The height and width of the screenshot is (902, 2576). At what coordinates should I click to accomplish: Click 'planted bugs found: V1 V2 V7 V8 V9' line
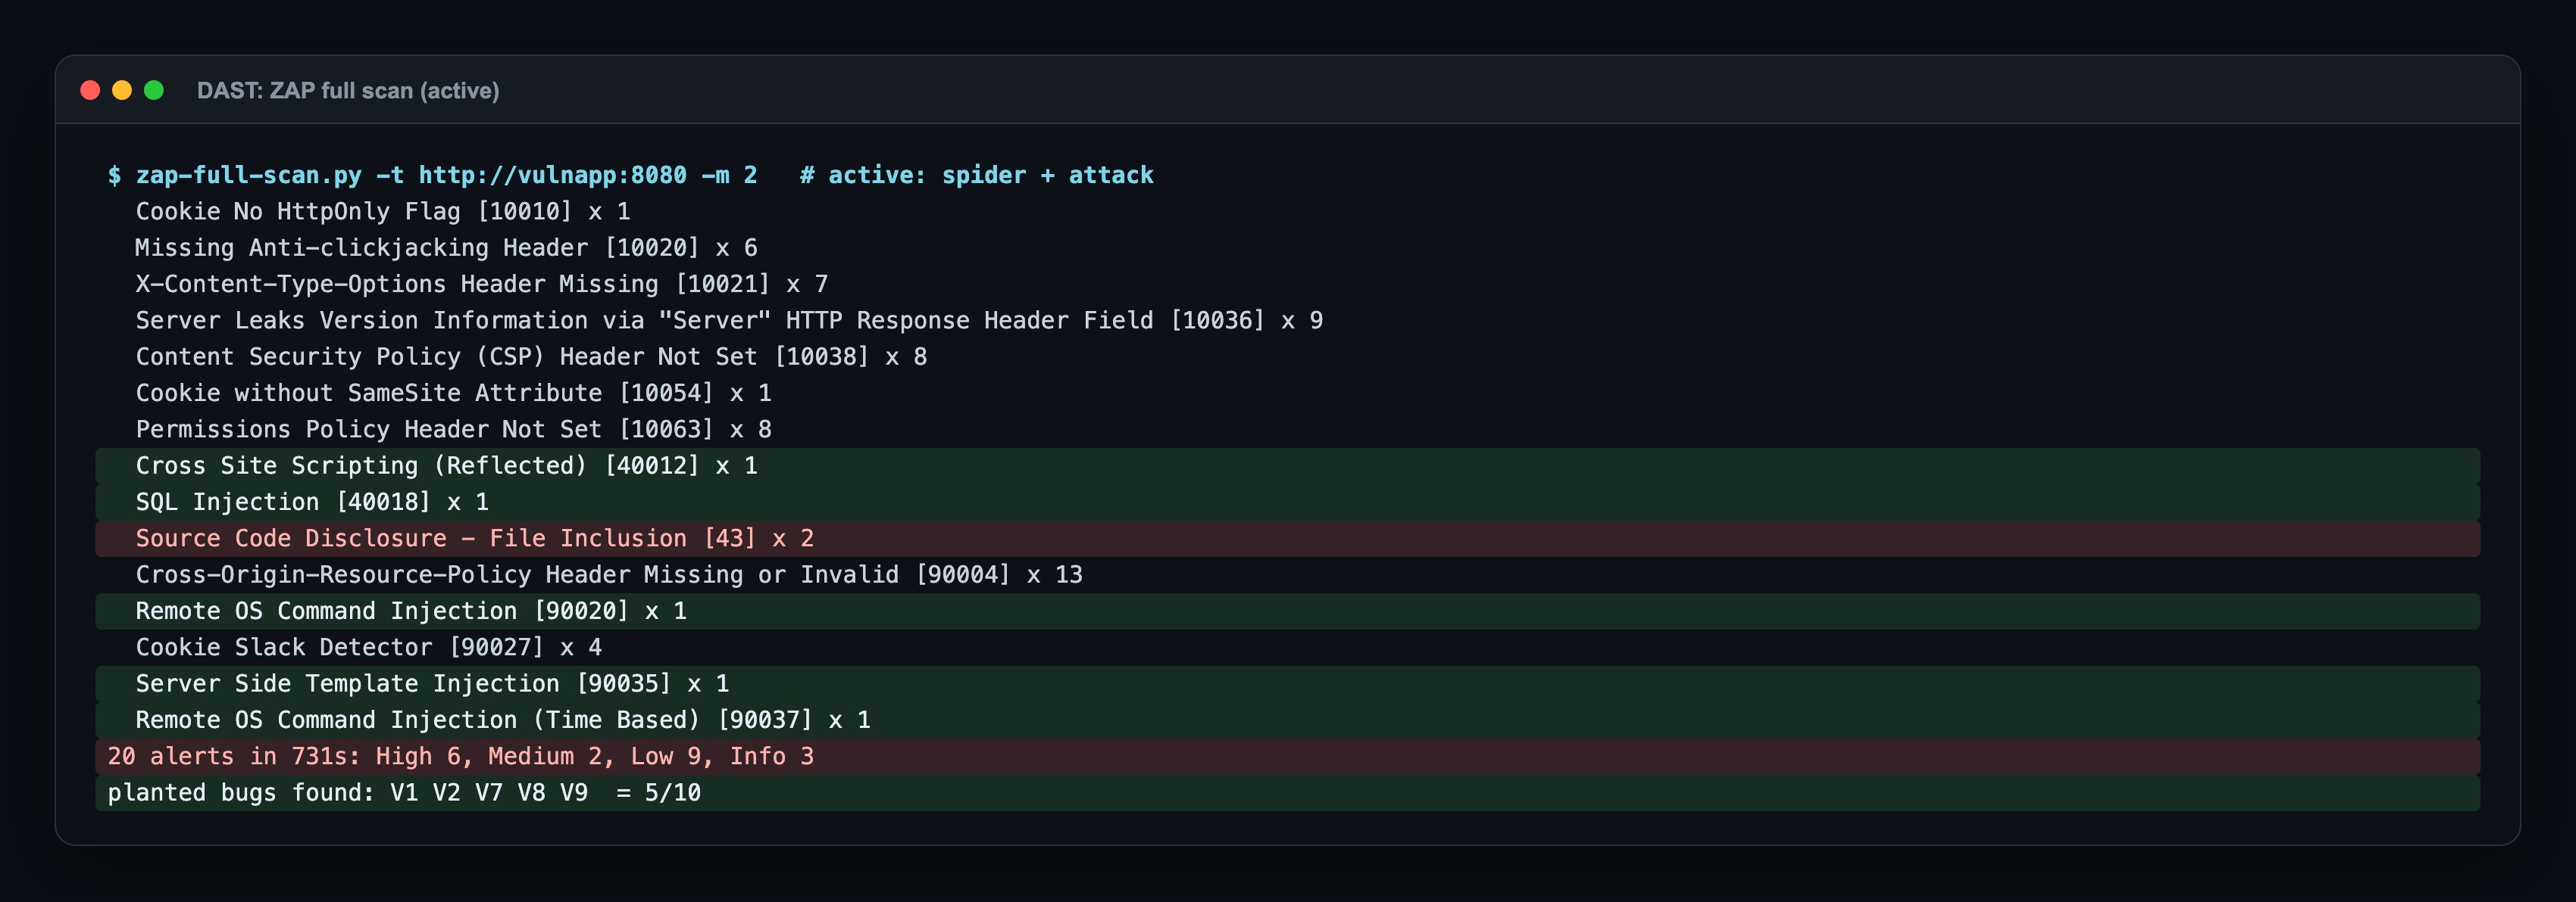1287,793
